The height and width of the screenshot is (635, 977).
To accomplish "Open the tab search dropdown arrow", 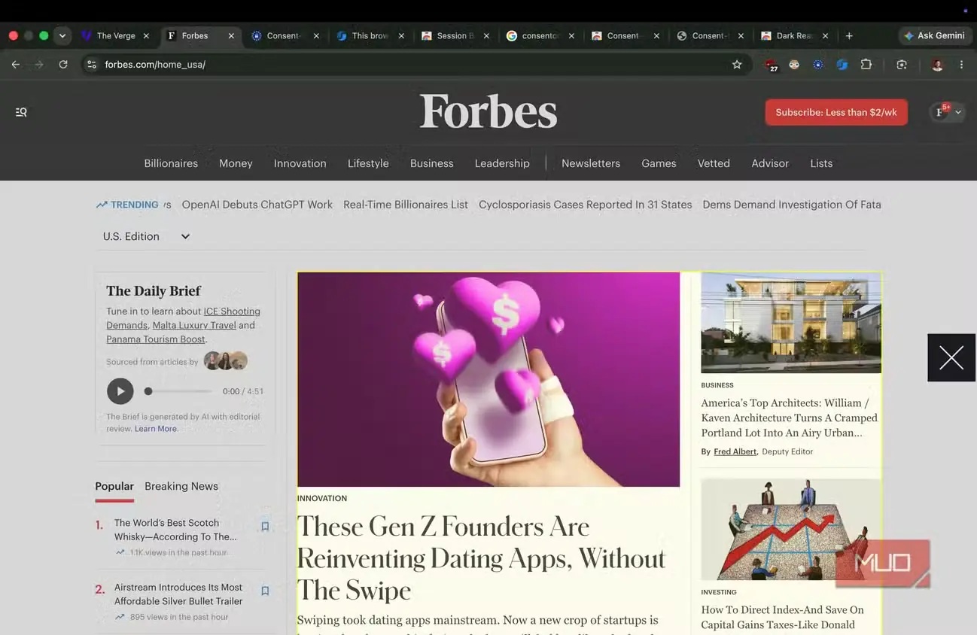I will coord(62,35).
